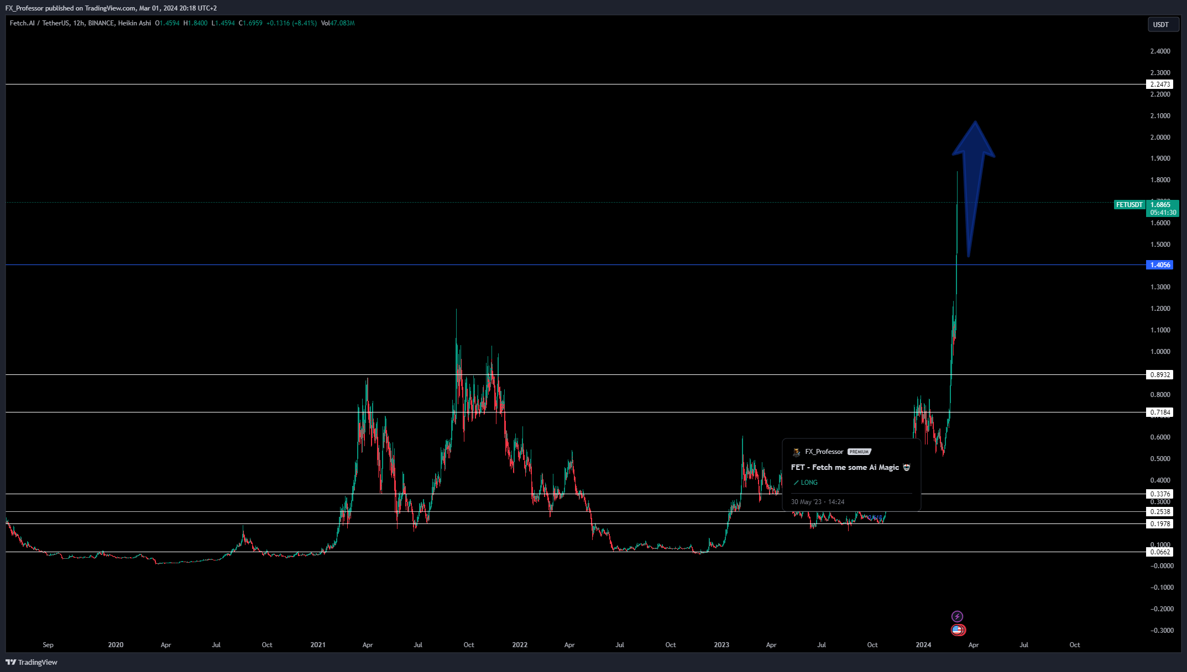The width and height of the screenshot is (1187, 672).
Task: Click the 0.5000 price axis label
Action: 1160,459
